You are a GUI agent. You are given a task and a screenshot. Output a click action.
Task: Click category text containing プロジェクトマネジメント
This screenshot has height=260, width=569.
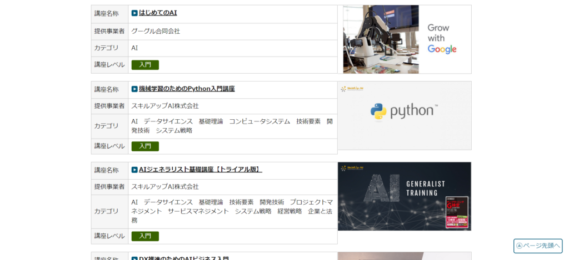point(232,211)
